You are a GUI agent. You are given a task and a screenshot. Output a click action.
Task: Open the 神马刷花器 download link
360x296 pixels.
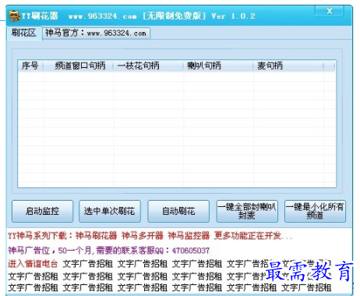[x=97, y=236]
